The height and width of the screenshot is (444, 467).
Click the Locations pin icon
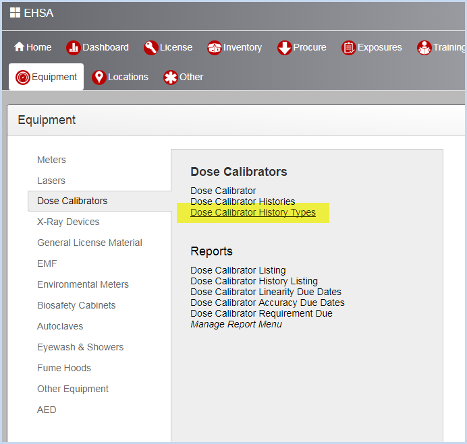coord(99,77)
